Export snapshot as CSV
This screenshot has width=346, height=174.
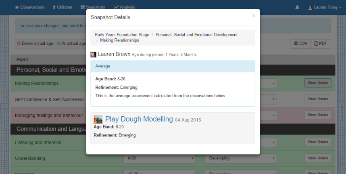pos(300,44)
